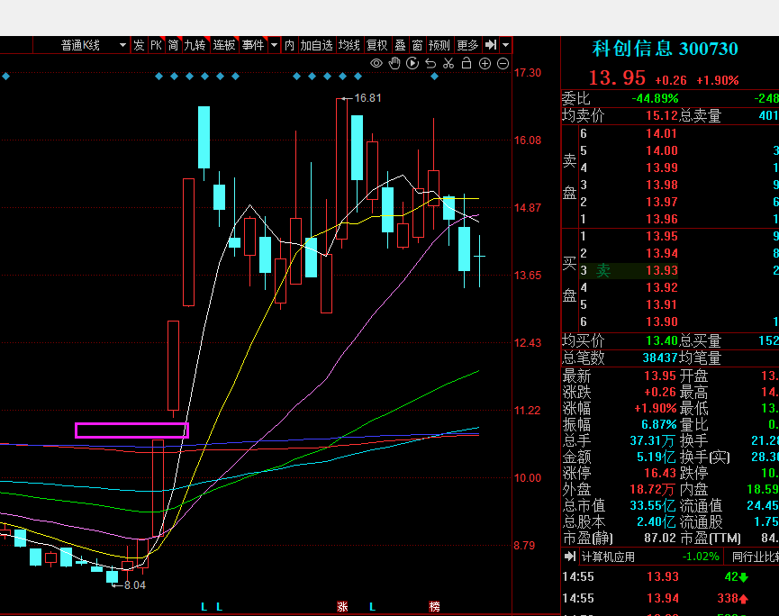
Task: Click the 振幅 value 6.87%
Action: (658, 425)
